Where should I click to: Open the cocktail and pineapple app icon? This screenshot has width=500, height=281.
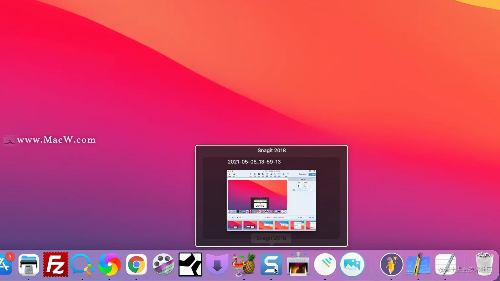(244, 264)
